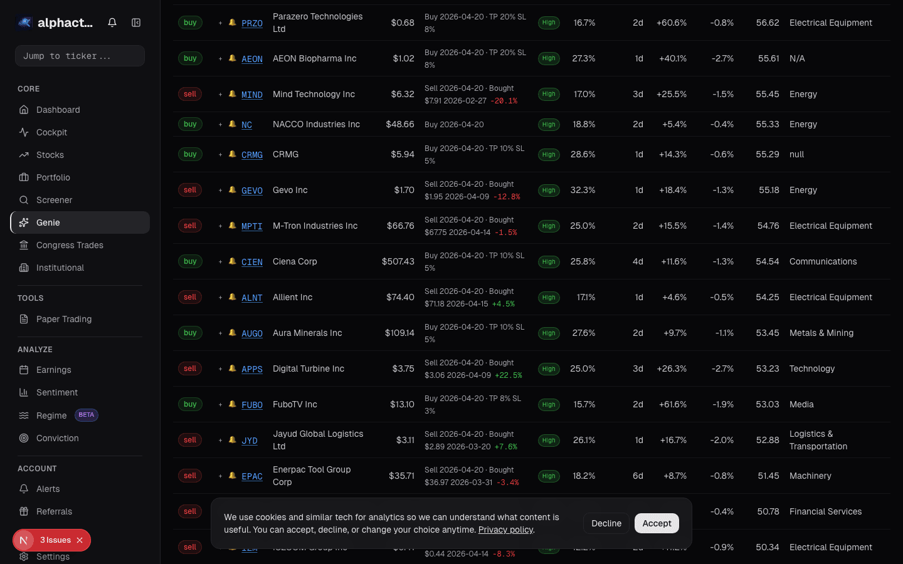The width and height of the screenshot is (903, 564).
Task: Open the Privacy policy link
Action: click(505, 530)
